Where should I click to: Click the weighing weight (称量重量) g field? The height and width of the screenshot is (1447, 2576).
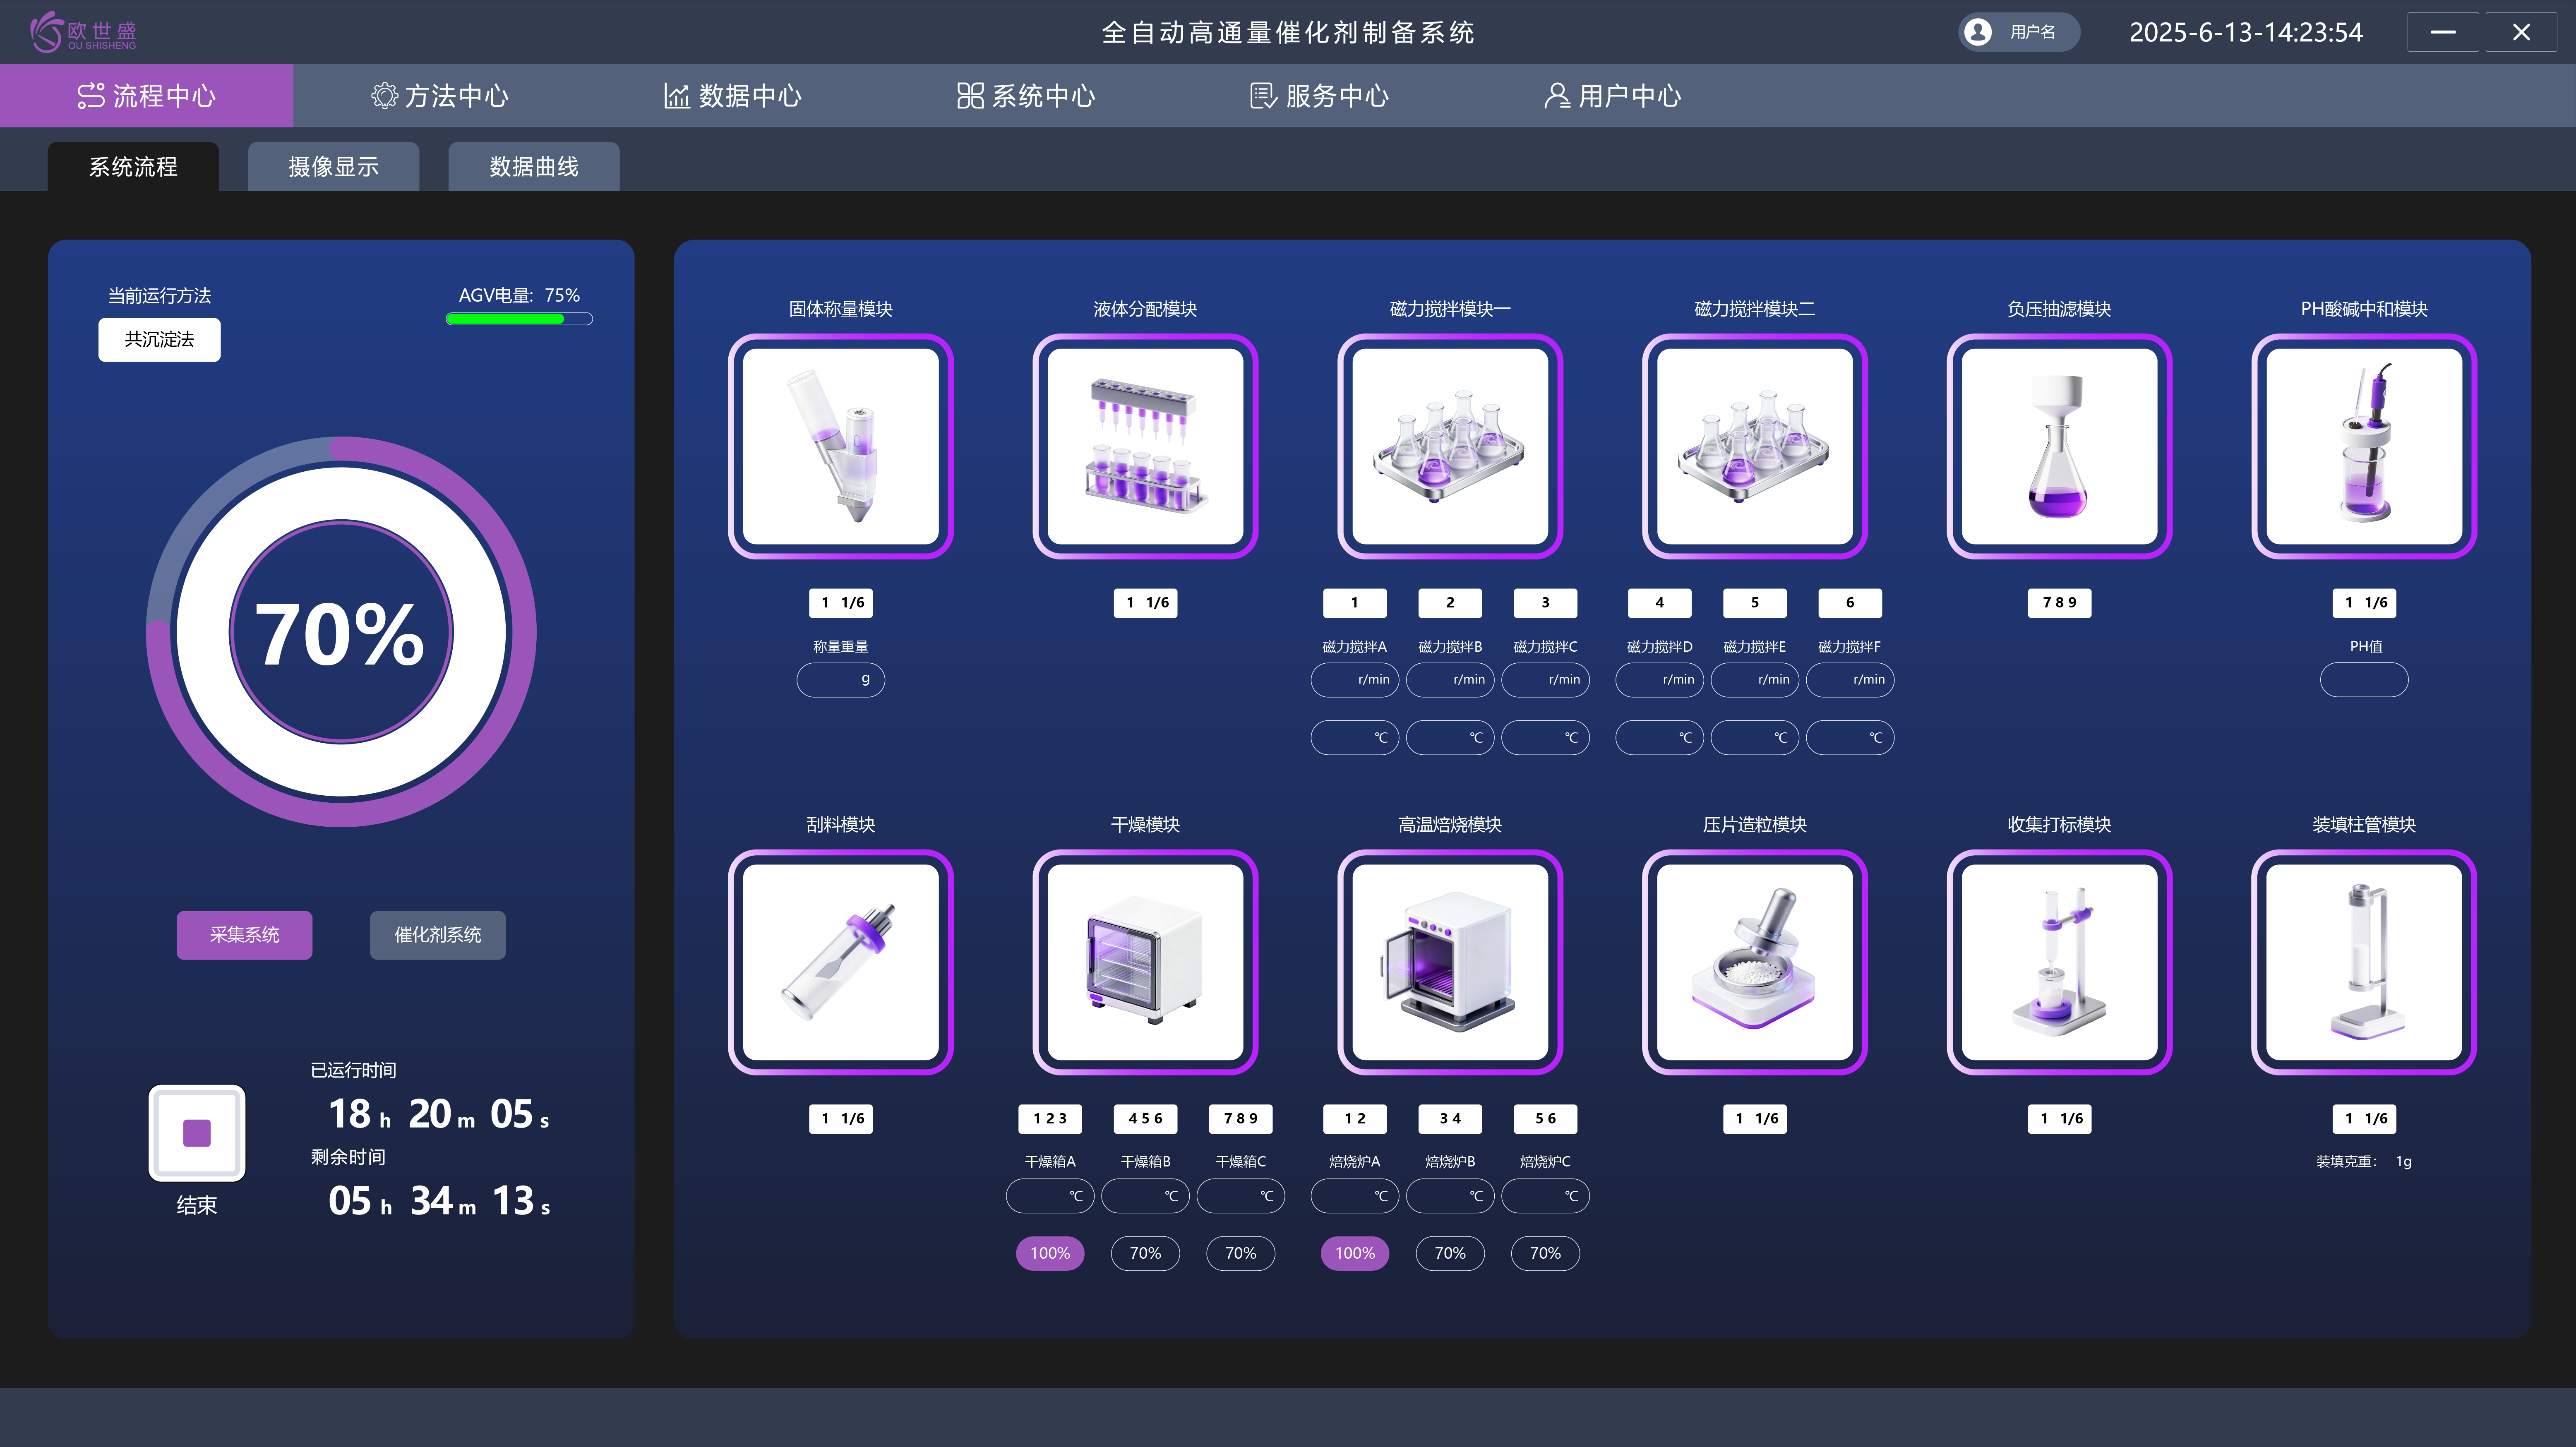point(840,680)
